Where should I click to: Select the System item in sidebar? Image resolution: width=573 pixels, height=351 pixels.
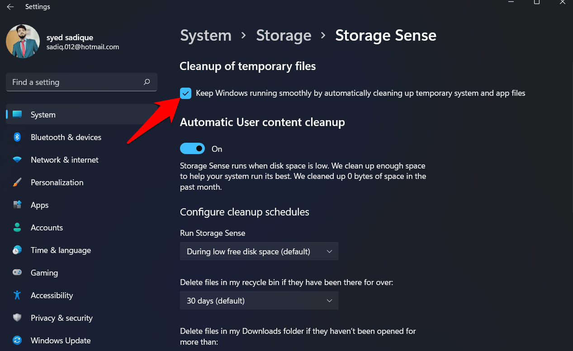click(x=43, y=115)
